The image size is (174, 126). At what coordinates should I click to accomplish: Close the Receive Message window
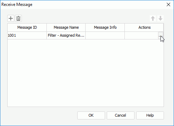coord(168,4)
